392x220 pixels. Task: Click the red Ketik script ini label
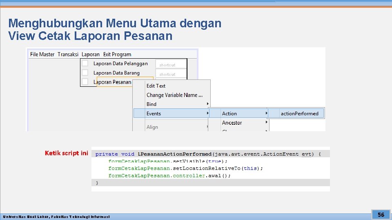pyautogui.click(x=67, y=153)
